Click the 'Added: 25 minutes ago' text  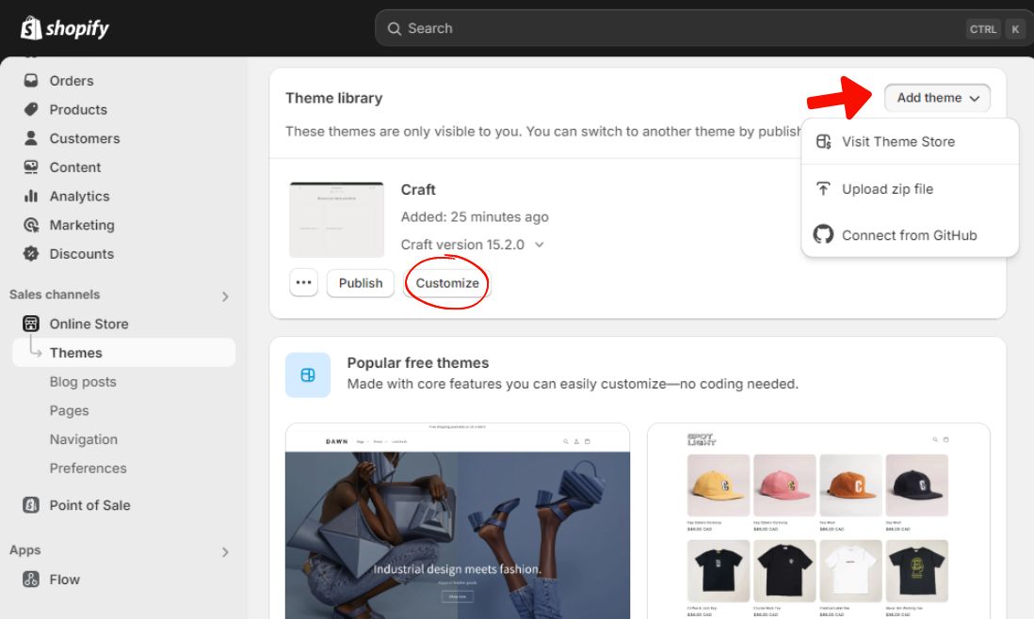(x=475, y=216)
